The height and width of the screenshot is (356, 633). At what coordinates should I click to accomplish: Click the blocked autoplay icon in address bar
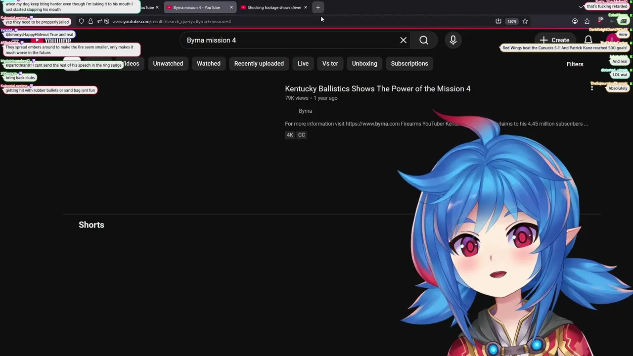point(106,21)
